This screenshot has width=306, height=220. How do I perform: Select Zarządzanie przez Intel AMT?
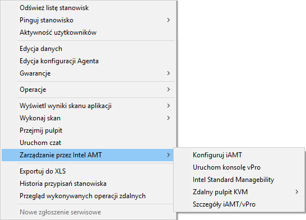pos(87,155)
